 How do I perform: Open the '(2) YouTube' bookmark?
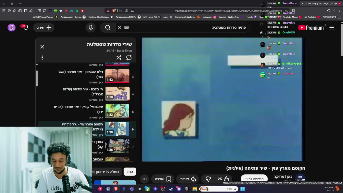point(312,17)
